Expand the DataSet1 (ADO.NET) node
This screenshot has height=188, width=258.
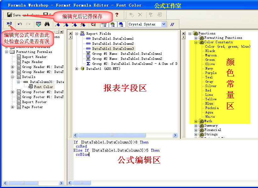tap(76, 69)
